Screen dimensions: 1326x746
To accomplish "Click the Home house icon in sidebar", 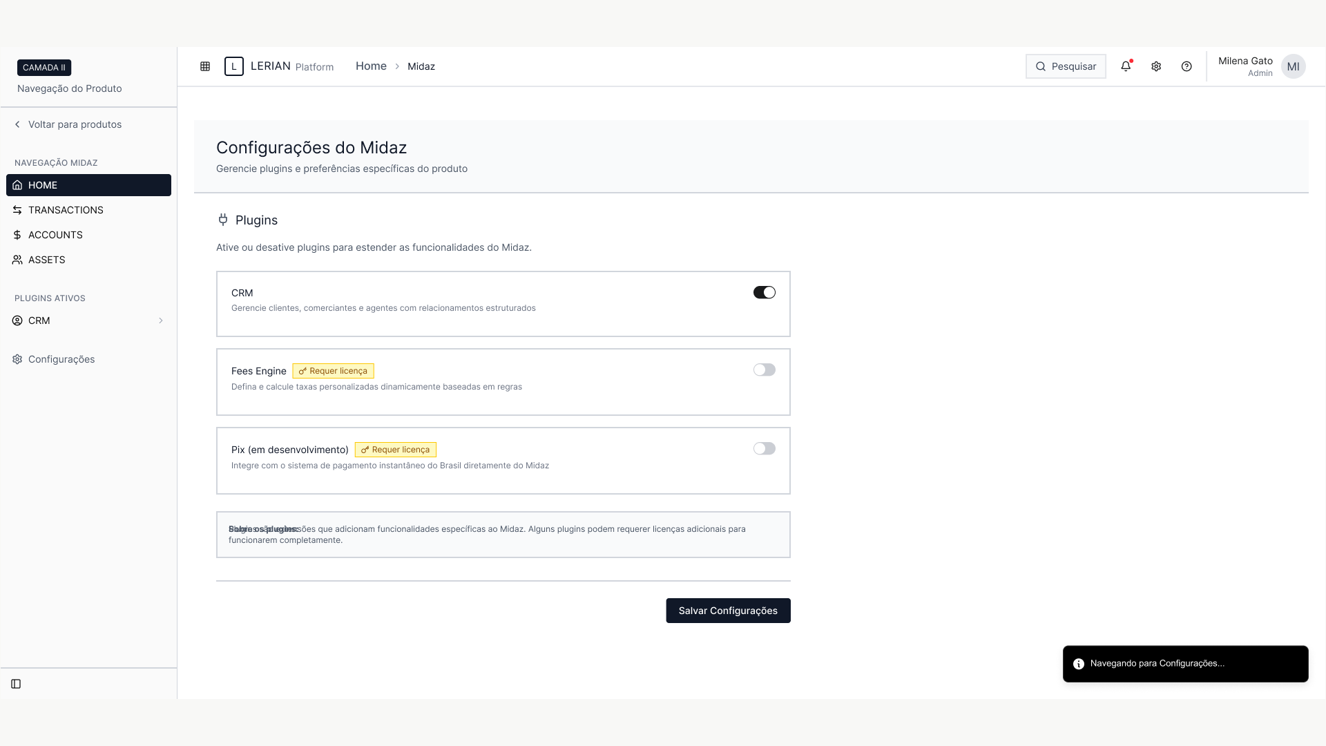I will click(17, 185).
